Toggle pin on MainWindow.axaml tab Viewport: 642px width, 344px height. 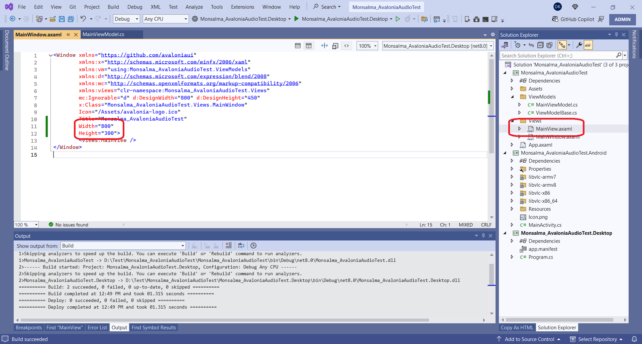point(68,34)
